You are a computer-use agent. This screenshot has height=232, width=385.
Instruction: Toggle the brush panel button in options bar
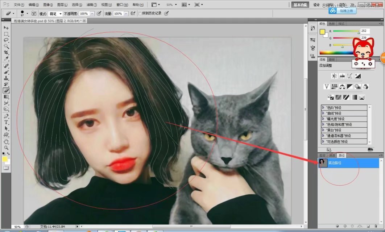coord(34,13)
